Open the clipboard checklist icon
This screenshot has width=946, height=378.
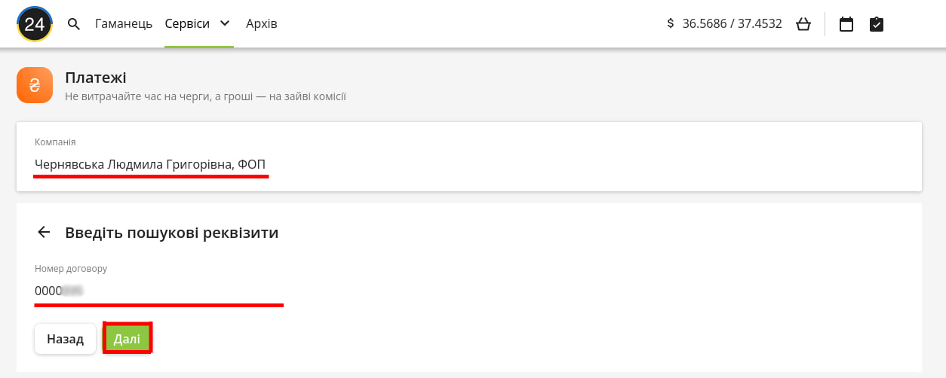pos(876,24)
